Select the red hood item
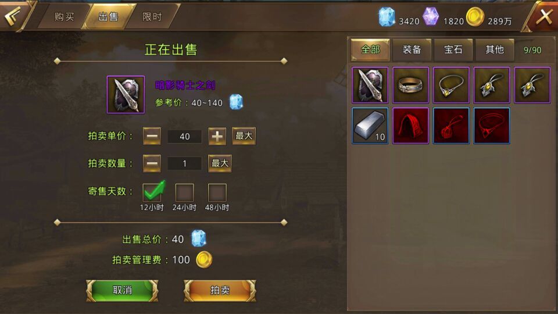Screen dimensions: 558x314 click(411, 126)
